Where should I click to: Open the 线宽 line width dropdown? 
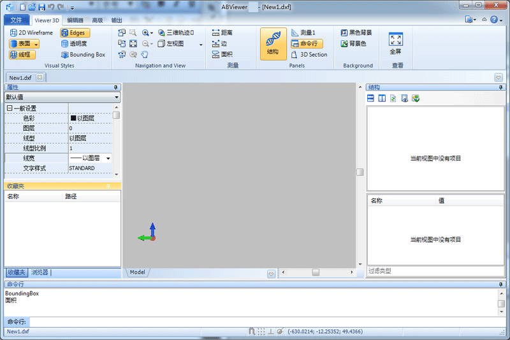108,158
